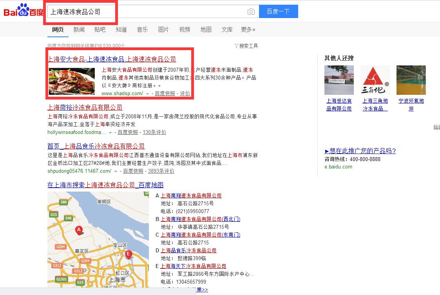Viewport: 440px width, 295px height.
Task: Open 百度快照 for the hollywinseafood result
Action: [128, 132]
